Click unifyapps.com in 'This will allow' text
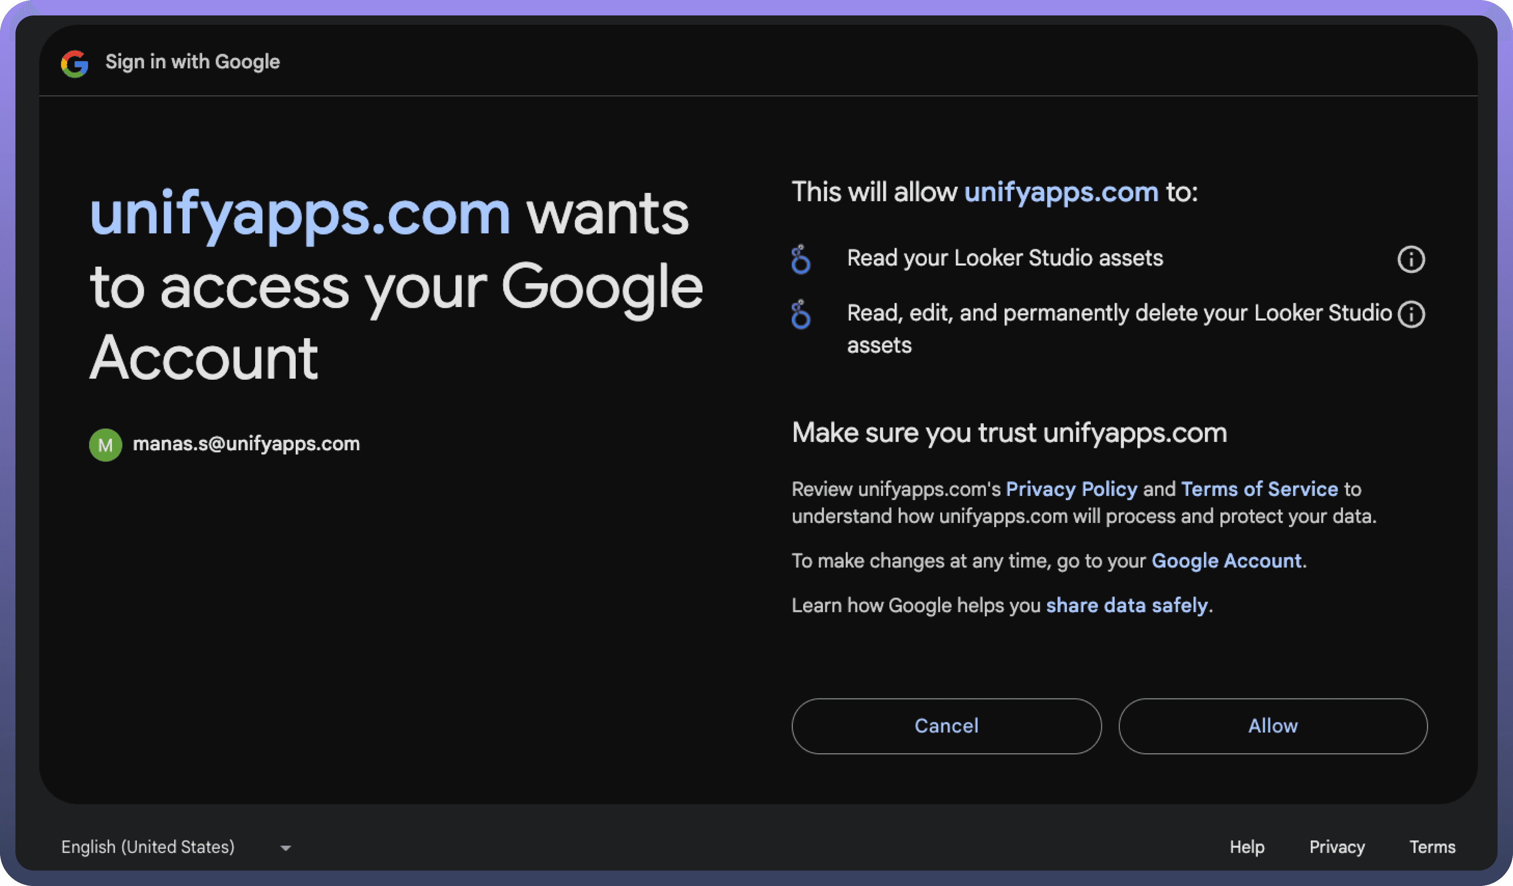 click(1061, 193)
